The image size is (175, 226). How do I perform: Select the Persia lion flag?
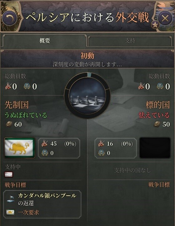20,148
